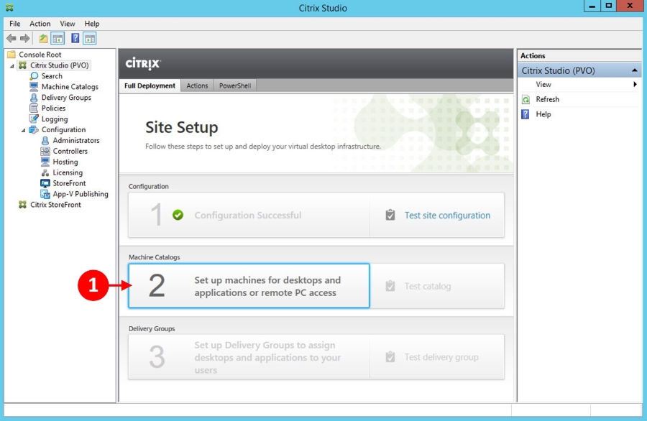The height and width of the screenshot is (421, 647).
Task: Click the Configuration node icon
Action: tap(34, 129)
